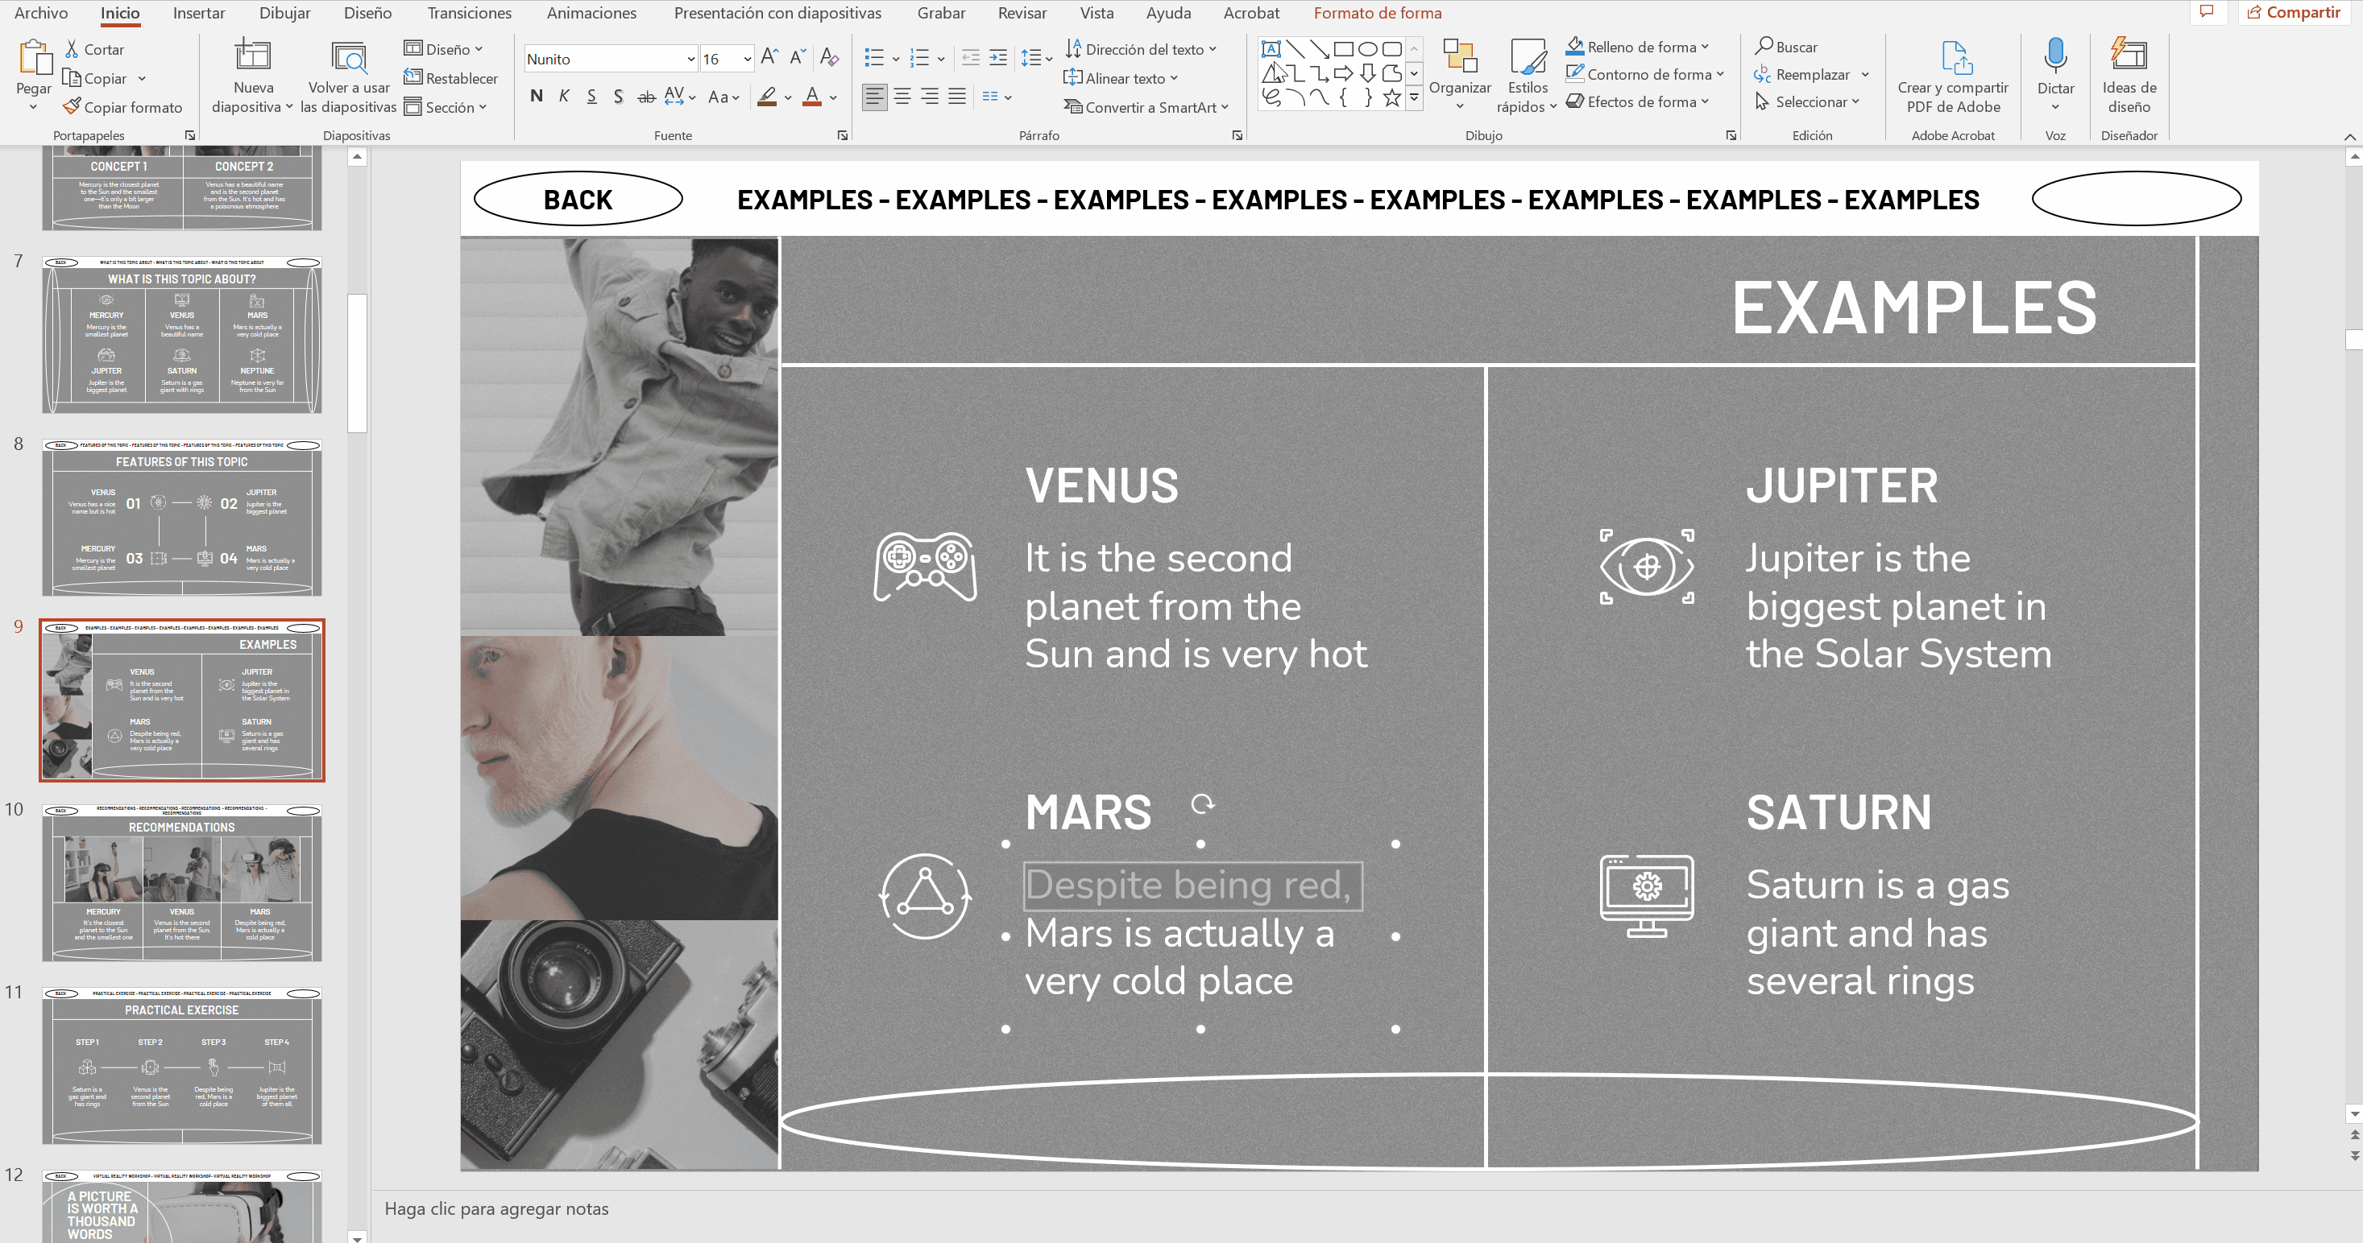Select the text box shape tool
The height and width of the screenshot is (1243, 2363).
click(1271, 48)
